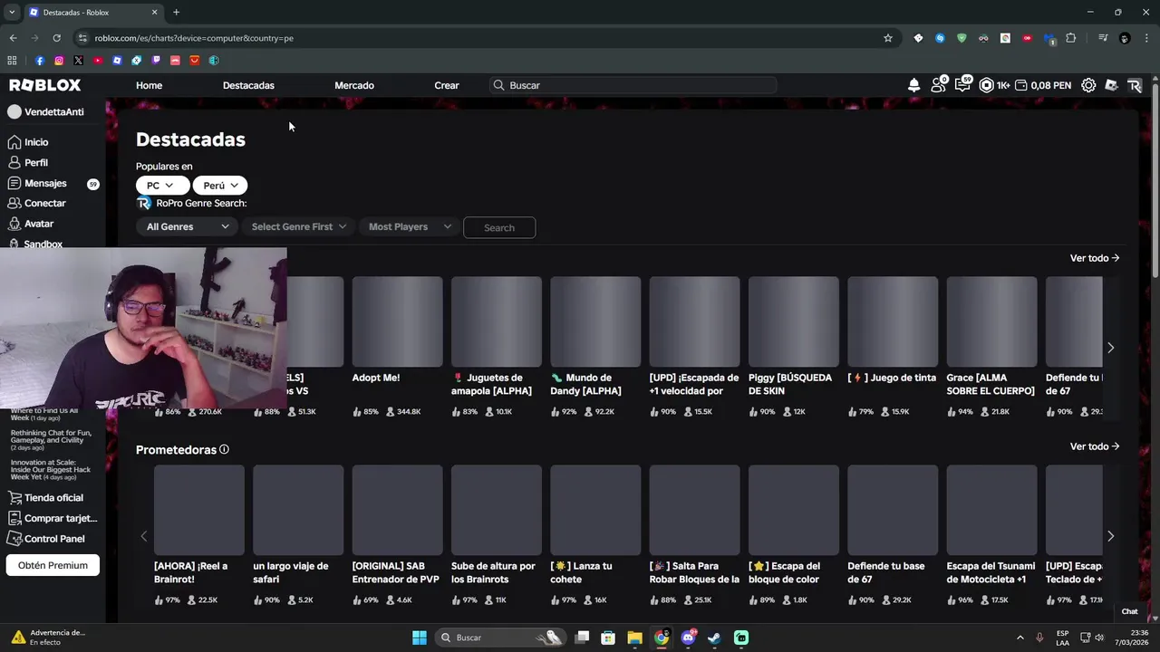Image resolution: width=1160 pixels, height=652 pixels.
Task: Reload the page in Chrome
Action: coord(56,38)
